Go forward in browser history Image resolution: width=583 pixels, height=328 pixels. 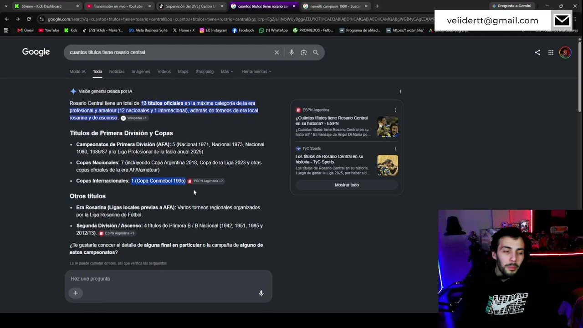coord(18,19)
